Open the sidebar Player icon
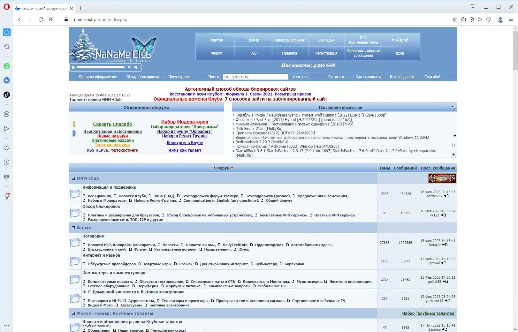The image size is (518, 332). [6, 114]
